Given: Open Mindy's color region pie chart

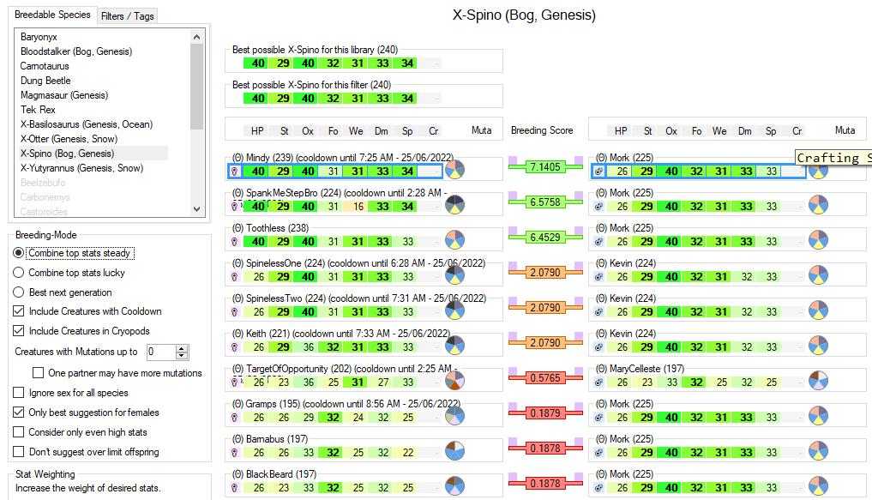Looking at the screenshot, I should pos(455,170).
